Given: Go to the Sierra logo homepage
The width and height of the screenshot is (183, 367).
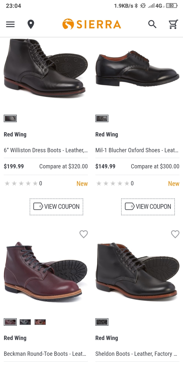Looking at the screenshot, I should coord(91,24).
